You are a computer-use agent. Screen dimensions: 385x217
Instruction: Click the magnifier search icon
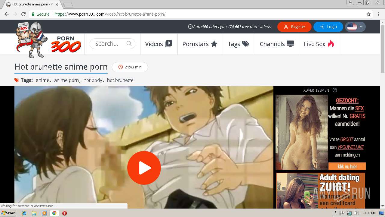pos(129,43)
